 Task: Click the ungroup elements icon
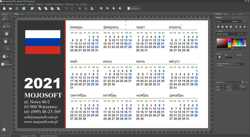click(x=86, y=9)
